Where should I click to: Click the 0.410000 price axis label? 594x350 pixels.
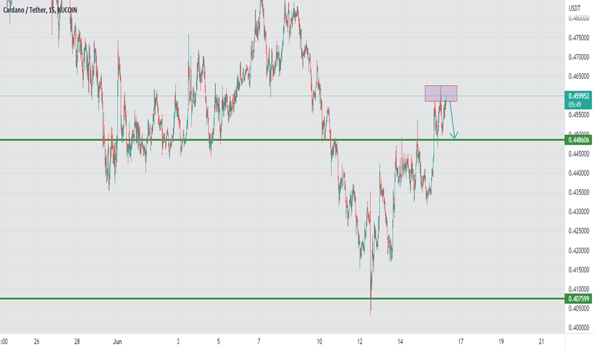[579, 289]
